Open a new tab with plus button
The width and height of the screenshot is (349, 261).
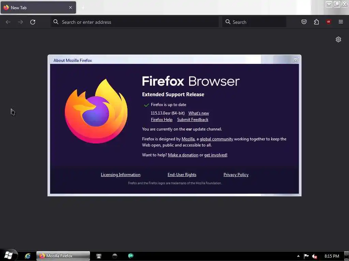[x=83, y=8]
